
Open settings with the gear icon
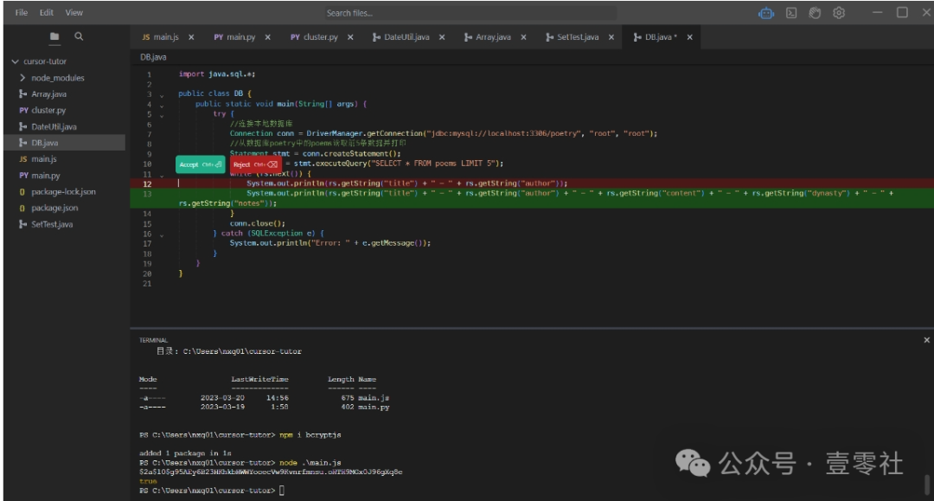pos(838,13)
